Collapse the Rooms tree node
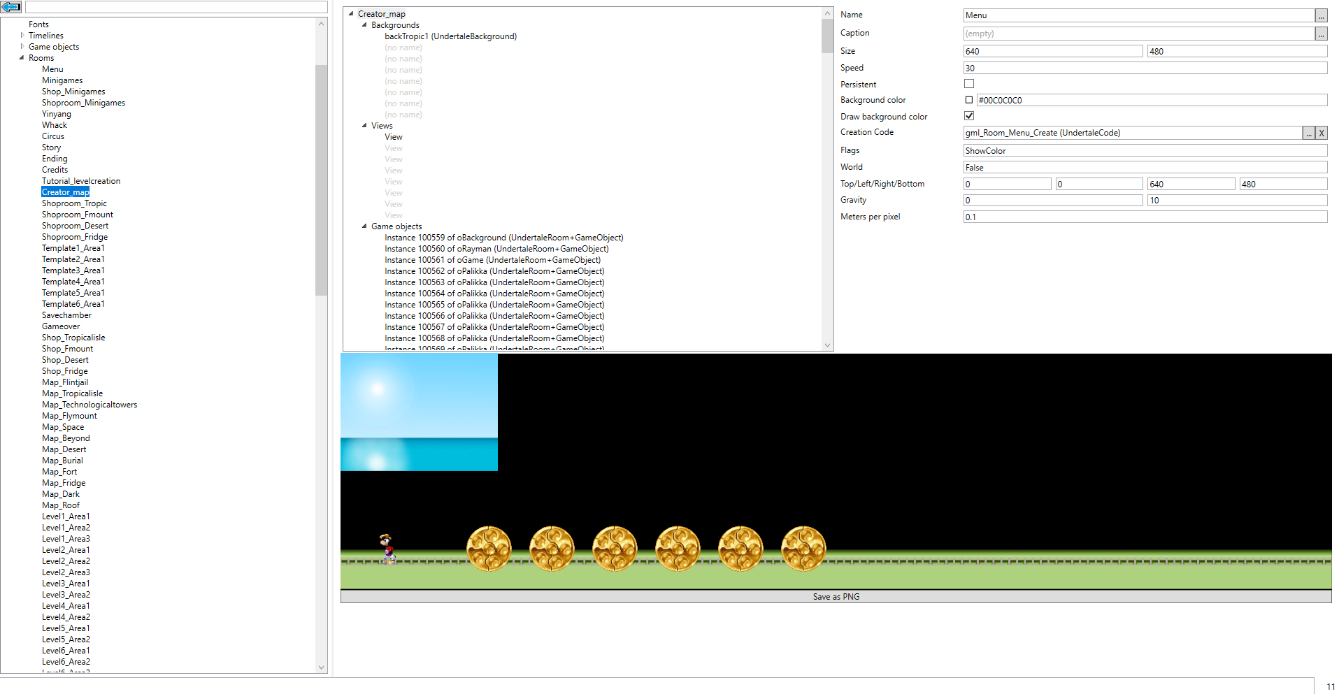 coord(22,58)
